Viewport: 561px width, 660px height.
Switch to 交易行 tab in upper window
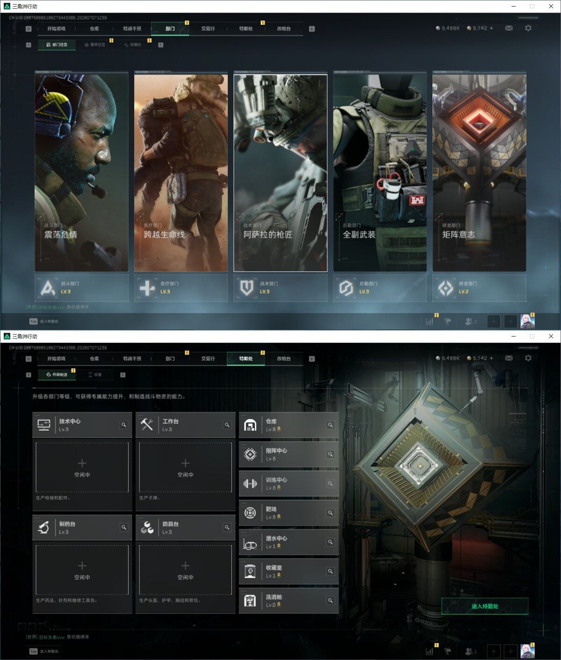(x=208, y=29)
